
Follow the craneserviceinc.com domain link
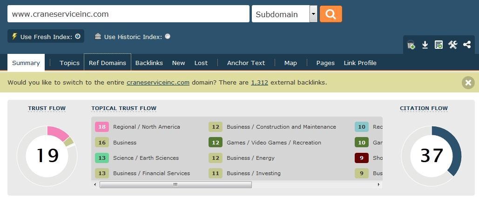coord(158,82)
